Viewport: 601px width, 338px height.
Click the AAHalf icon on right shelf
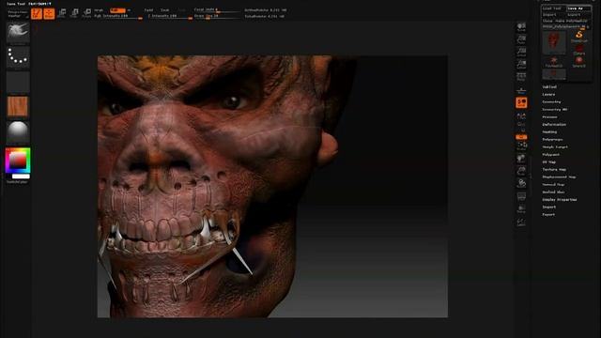(x=521, y=64)
